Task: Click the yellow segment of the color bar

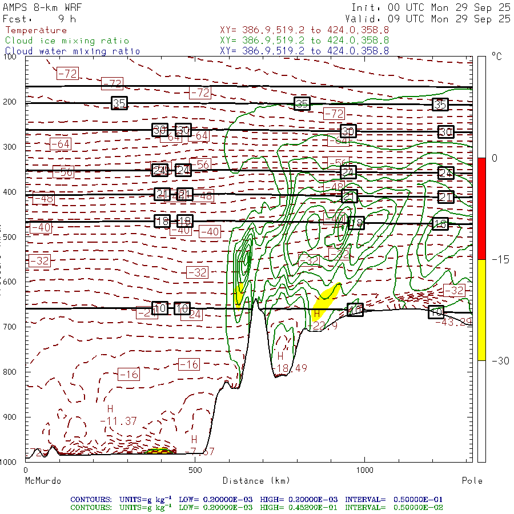Action: [481, 310]
